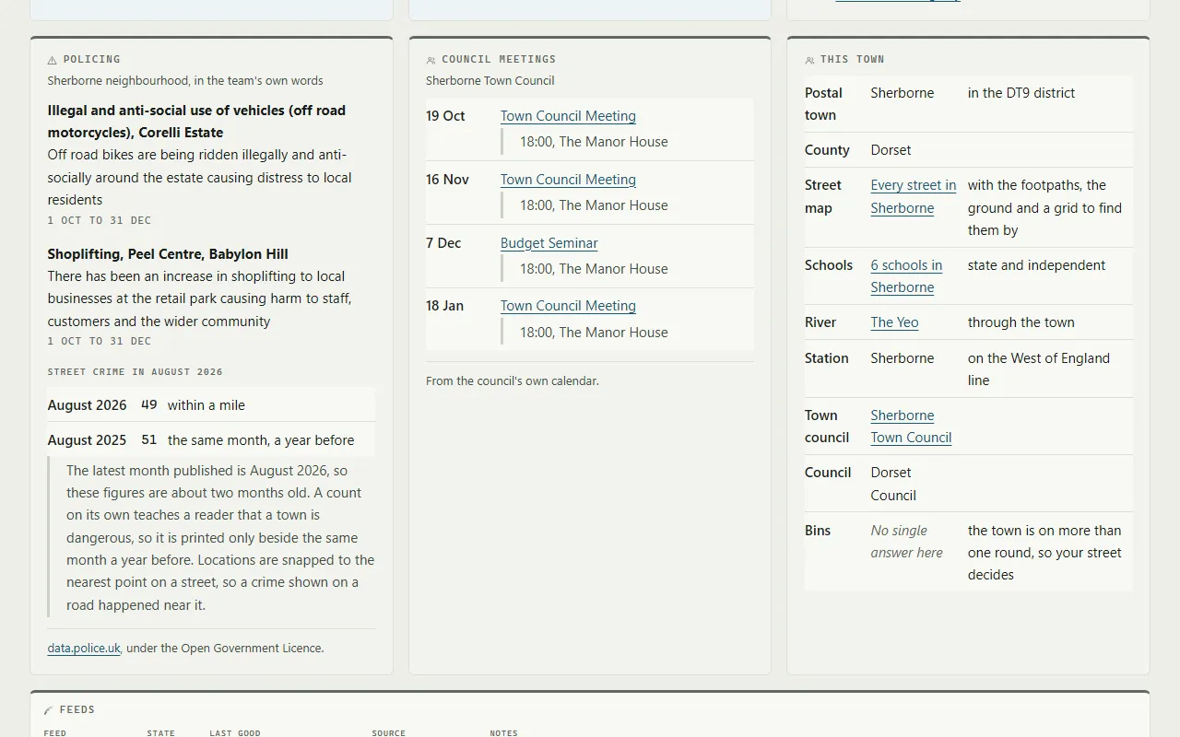Visit The Yeo river link
Image resolution: width=1180 pixels, height=737 pixels.
click(x=894, y=322)
